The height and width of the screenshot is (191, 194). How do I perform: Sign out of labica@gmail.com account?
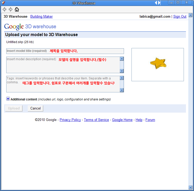(180, 16)
